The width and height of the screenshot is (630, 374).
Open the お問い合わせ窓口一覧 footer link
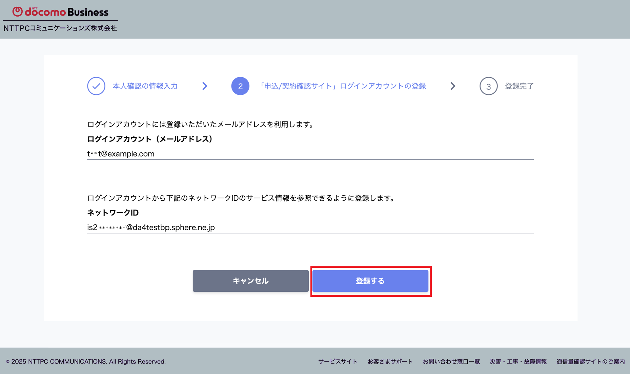point(451,361)
